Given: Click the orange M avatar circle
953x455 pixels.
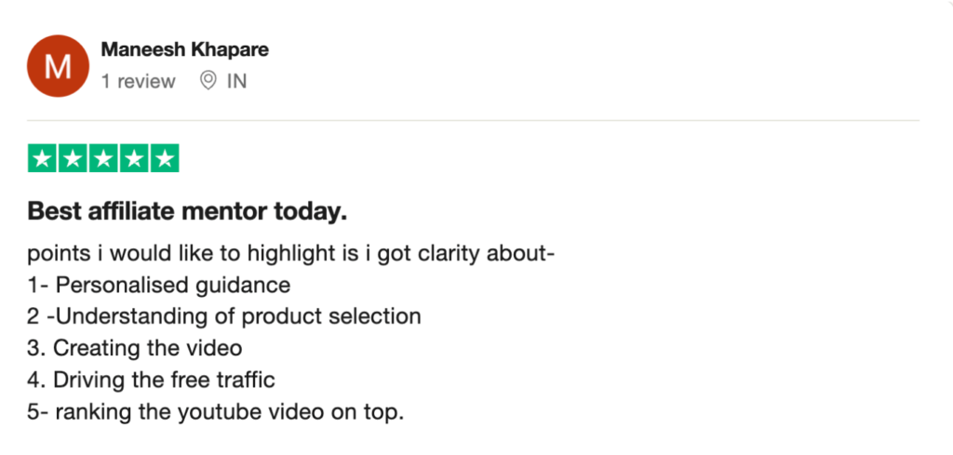Looking at the screenshot, I should pos(59,66).
